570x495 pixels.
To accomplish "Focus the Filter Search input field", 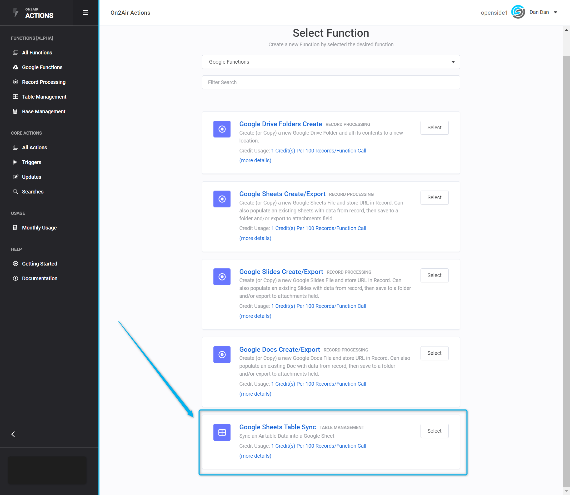I will pyautogui.click(x=331, y=82).
